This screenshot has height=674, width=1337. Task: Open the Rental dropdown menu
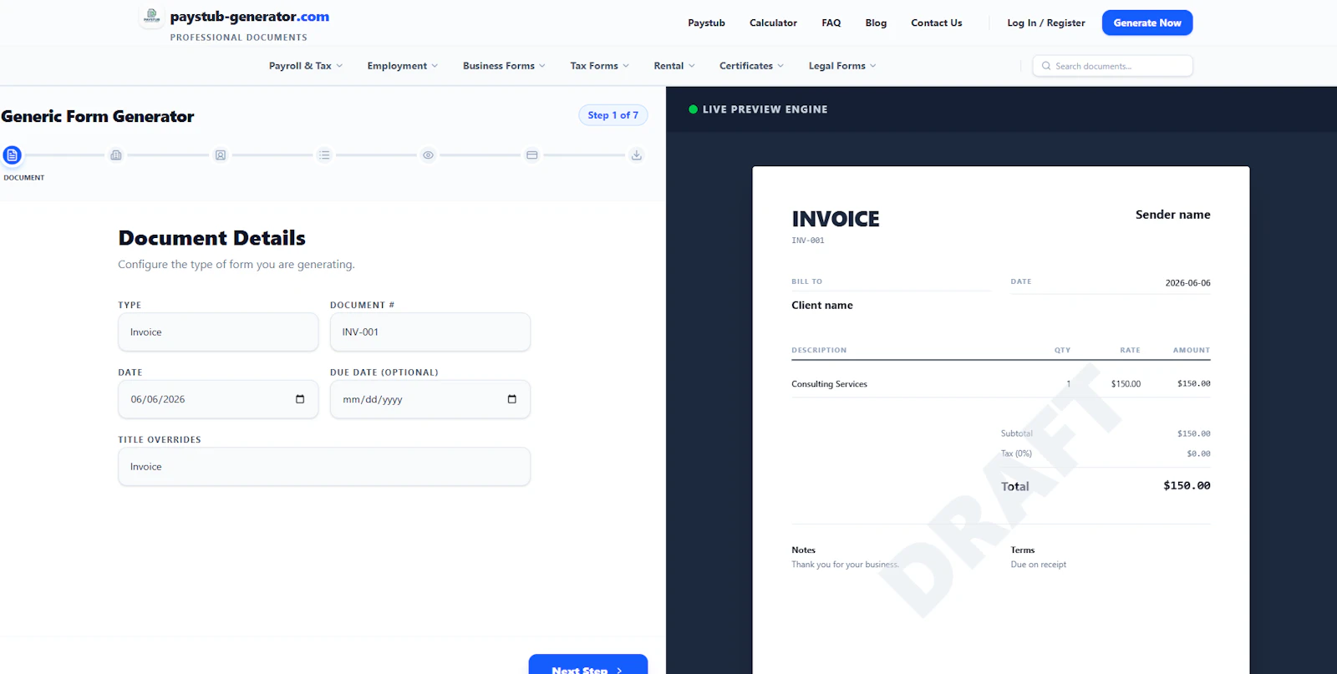674,66
